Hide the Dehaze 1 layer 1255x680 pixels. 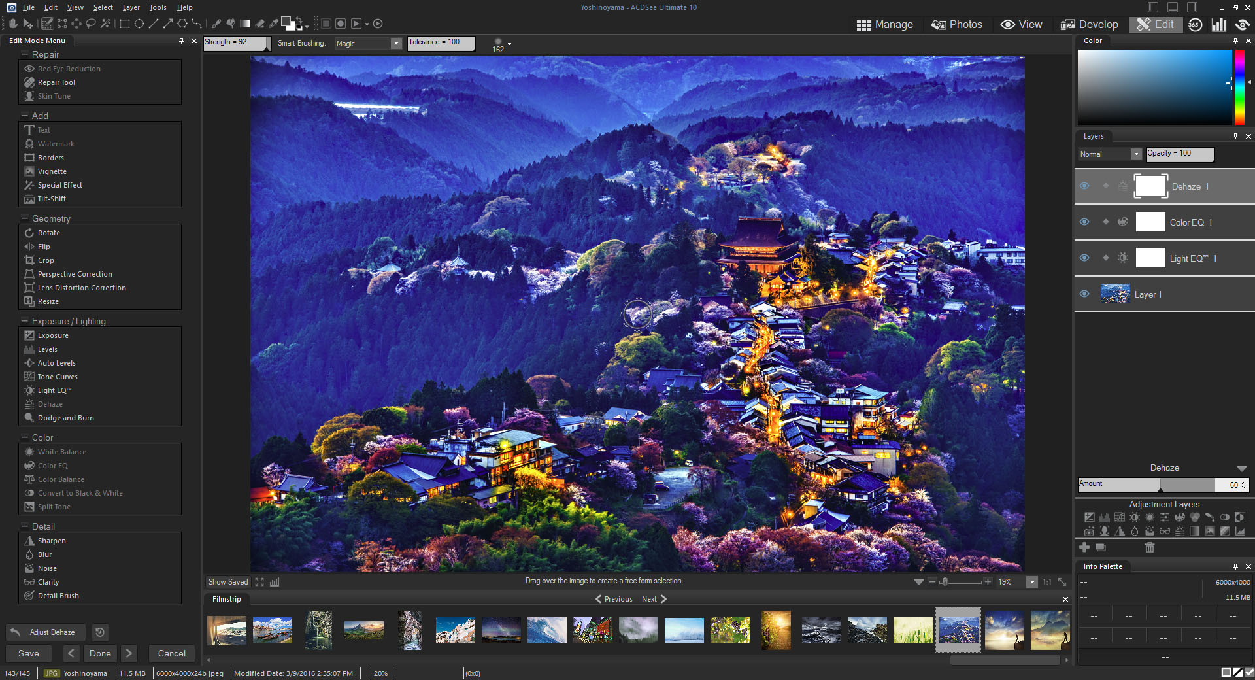[1084, 186]
